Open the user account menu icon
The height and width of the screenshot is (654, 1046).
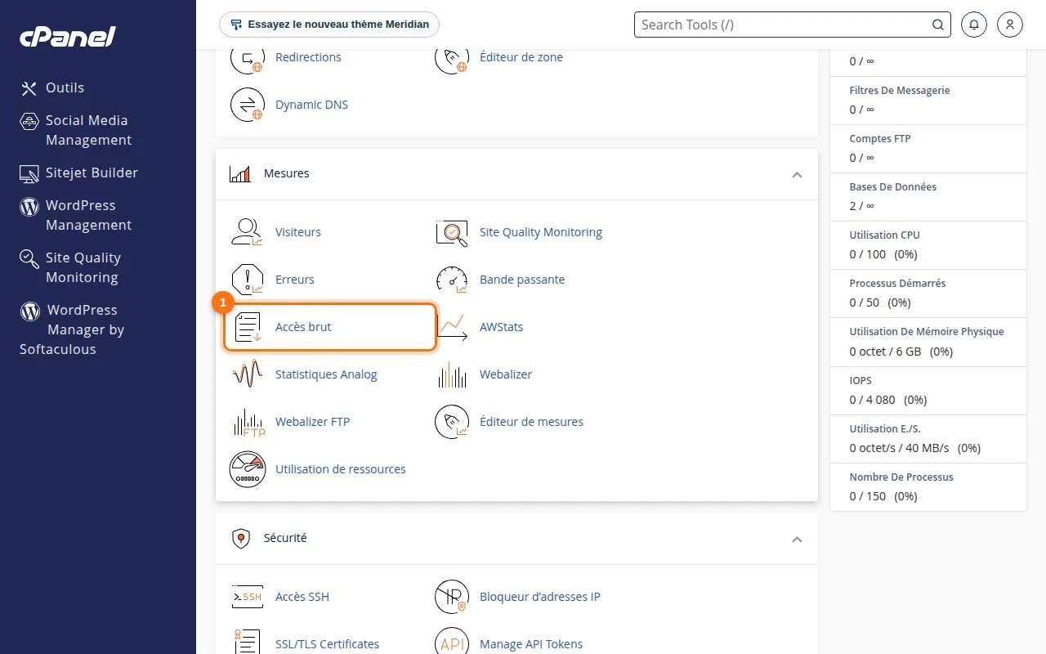1010,25
